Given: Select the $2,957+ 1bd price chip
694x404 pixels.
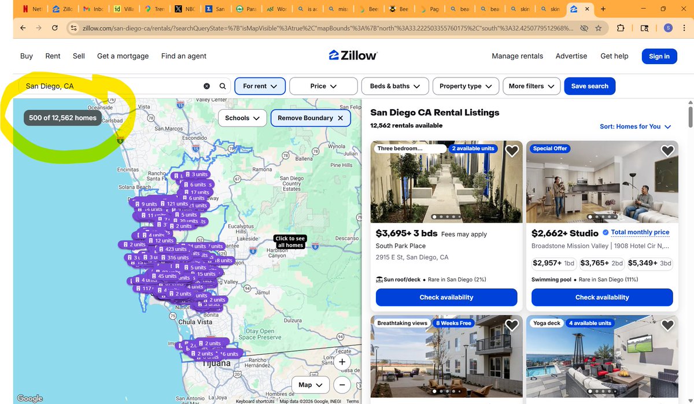Looking at the screenshot, I should [x=553, y=263].
